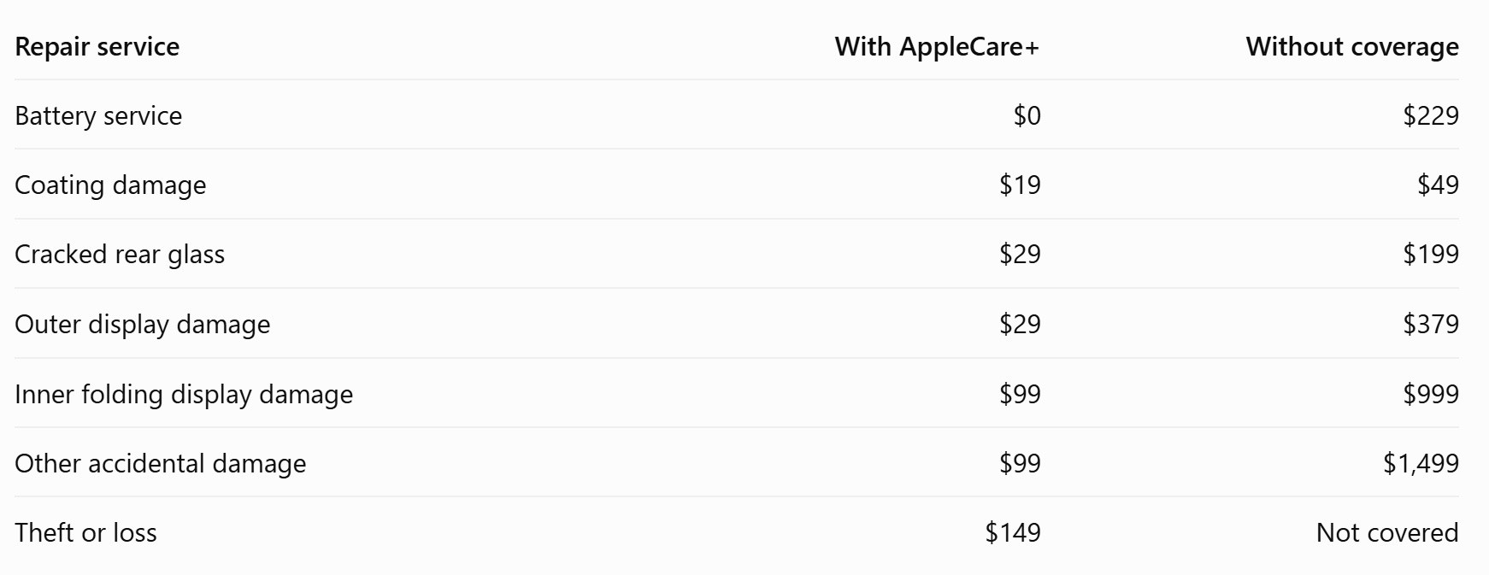The image size is (1489, 575).
Task: Click the $0 battery service price
Action: (x=1027, y=116)
